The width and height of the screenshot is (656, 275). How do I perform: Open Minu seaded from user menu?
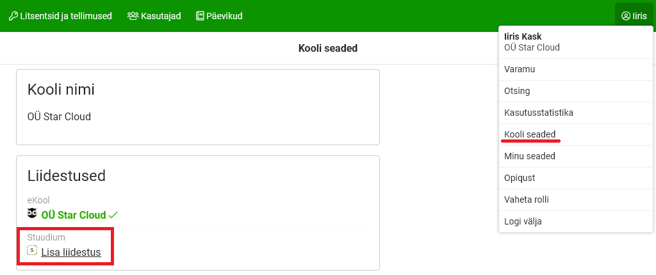529,156
